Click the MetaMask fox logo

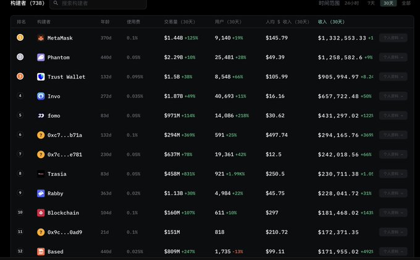click(x=41, y=38)
